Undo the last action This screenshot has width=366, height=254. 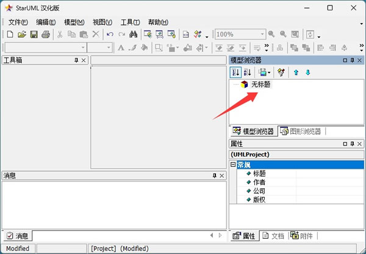click(x=110, y=35)
